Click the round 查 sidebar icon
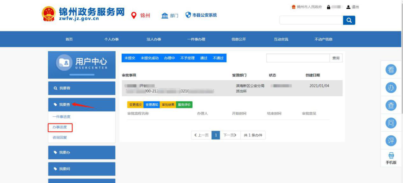Image resolution: width=403 pixels, height=183 pixels. (391, 106)
